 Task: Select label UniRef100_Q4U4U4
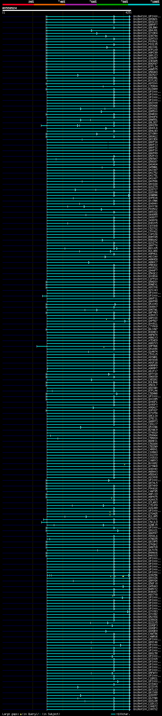point(145,165)
